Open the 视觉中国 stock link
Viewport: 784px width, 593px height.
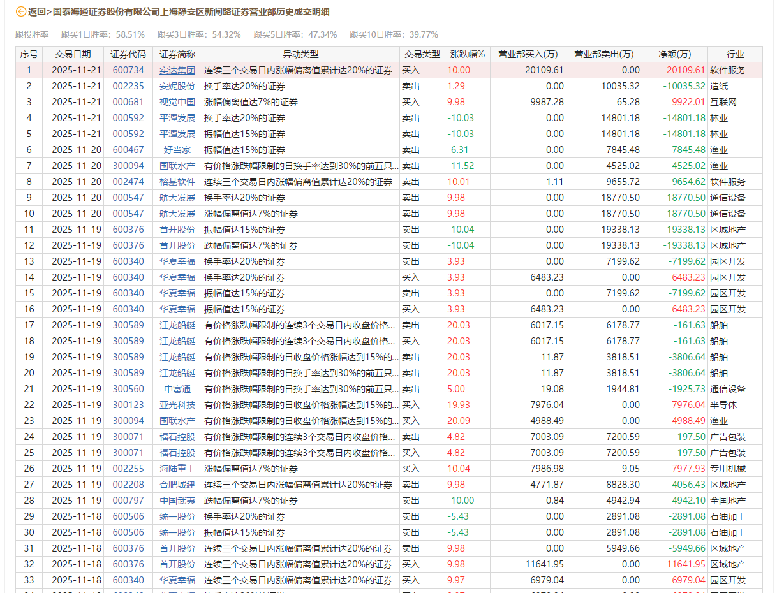tap(177, 102)
